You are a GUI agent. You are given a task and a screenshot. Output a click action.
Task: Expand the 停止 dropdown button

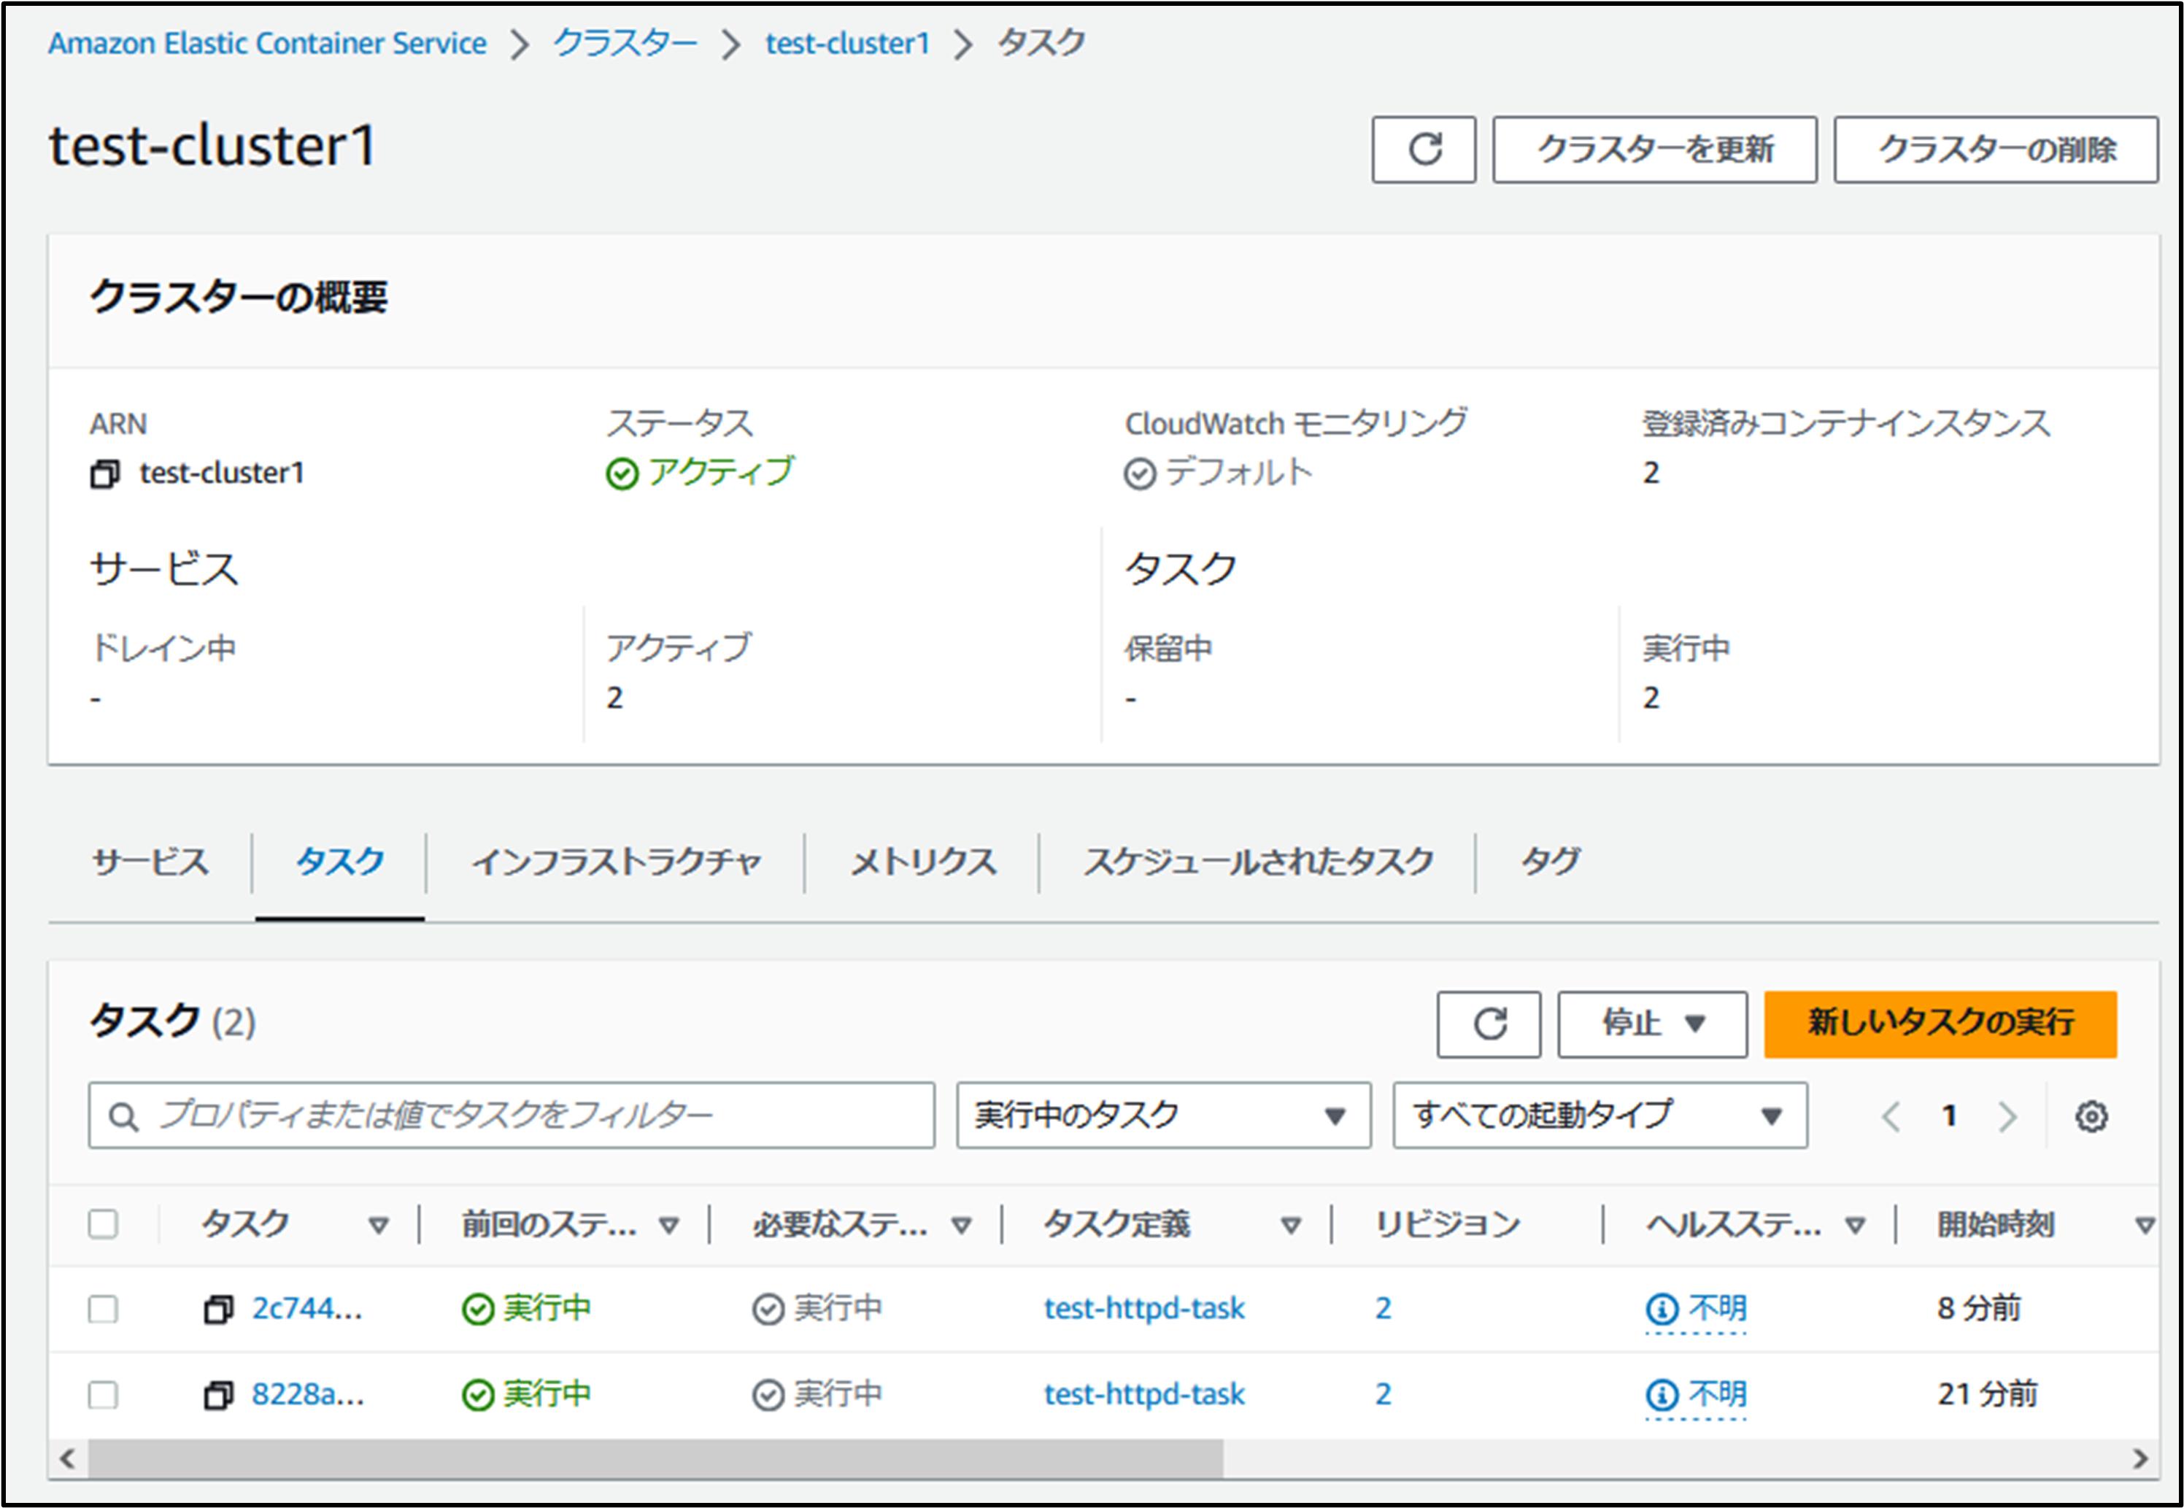[x=1651, y=1024]
